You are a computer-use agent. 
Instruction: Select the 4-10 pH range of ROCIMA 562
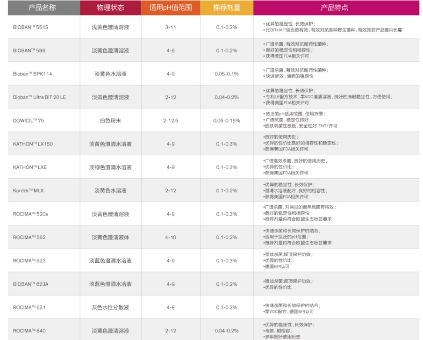coord(170,237)
